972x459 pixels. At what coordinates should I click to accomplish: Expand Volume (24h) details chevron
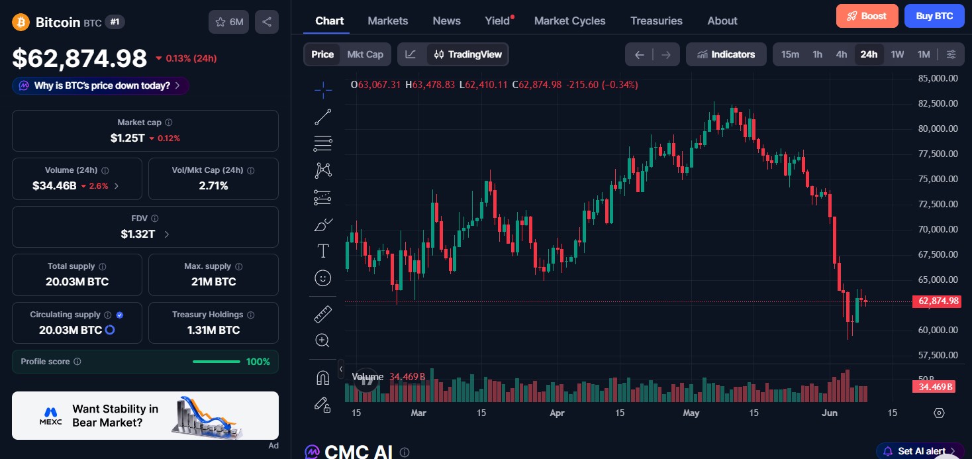coord(117,186)
